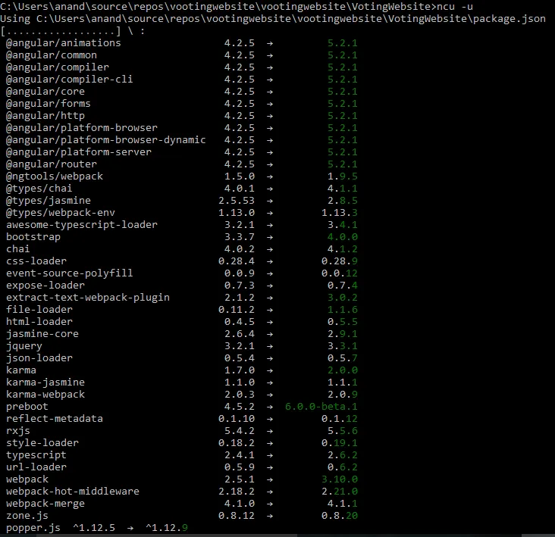The width and height of the screenshot is (555, 537).
Task: Click the @angular/compiler-cli package name
Action: point(70,80)
